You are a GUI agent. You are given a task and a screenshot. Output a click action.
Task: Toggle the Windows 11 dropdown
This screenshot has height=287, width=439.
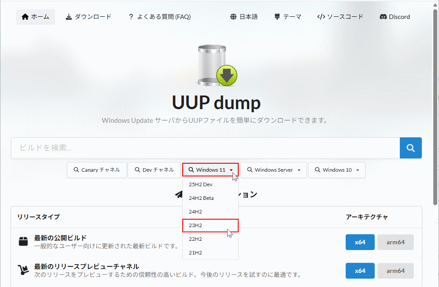[x=210, y=170]
